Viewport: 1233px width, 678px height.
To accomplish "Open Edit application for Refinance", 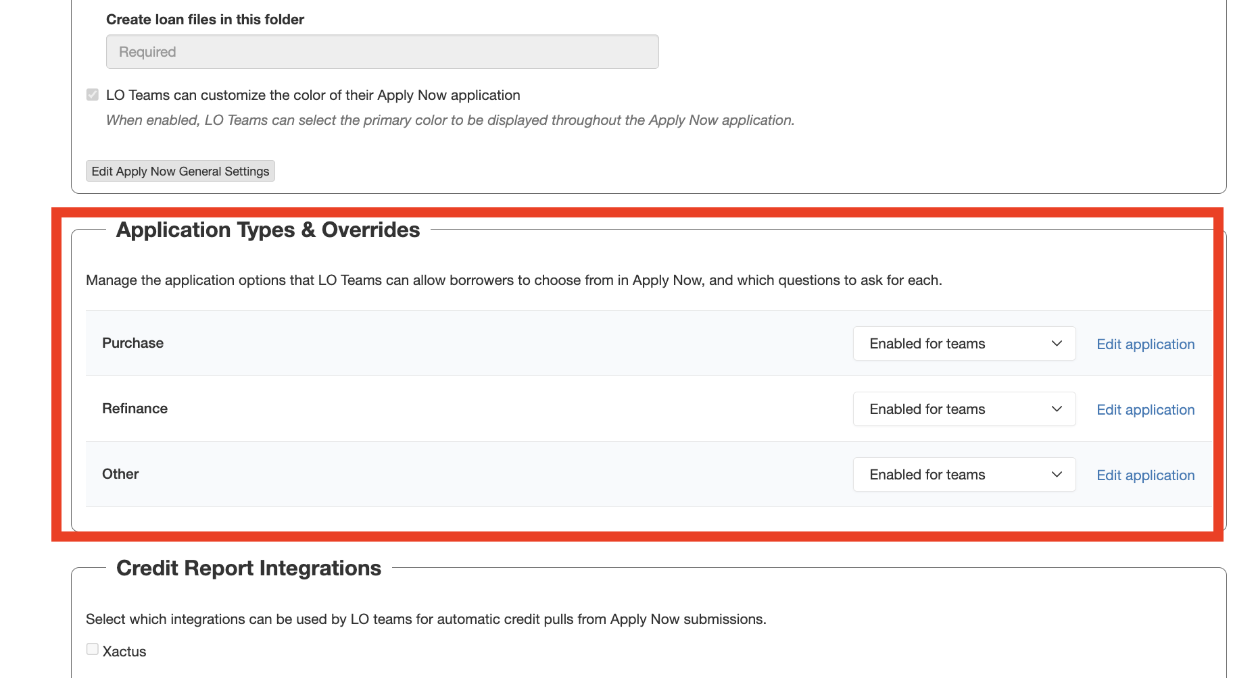I will pyautogui.click(x=1145, y=410).
